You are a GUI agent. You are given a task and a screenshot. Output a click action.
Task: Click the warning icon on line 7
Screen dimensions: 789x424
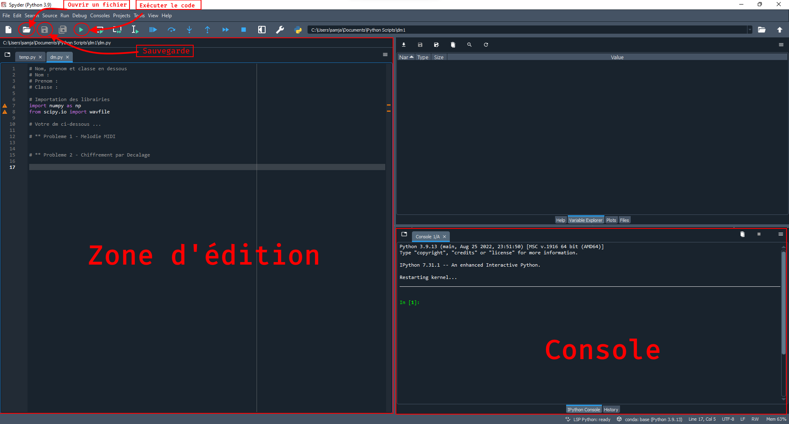tap(5, 106)
